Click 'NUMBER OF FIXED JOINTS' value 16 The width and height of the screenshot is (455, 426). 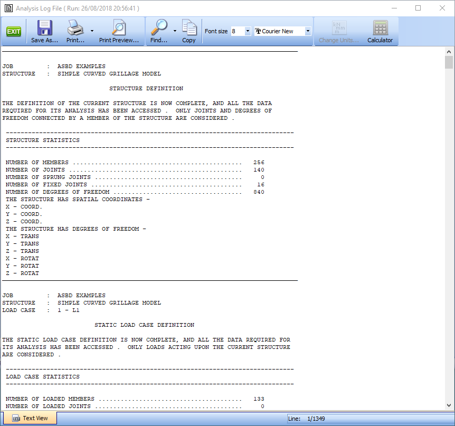pos(261,185)
